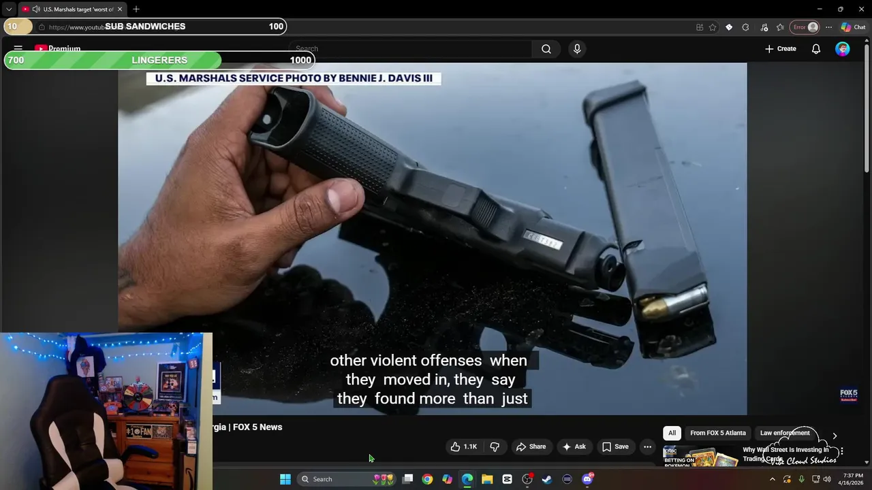Share the FOX 5 video
The image size is (872, 490).
tap(531, 446)
